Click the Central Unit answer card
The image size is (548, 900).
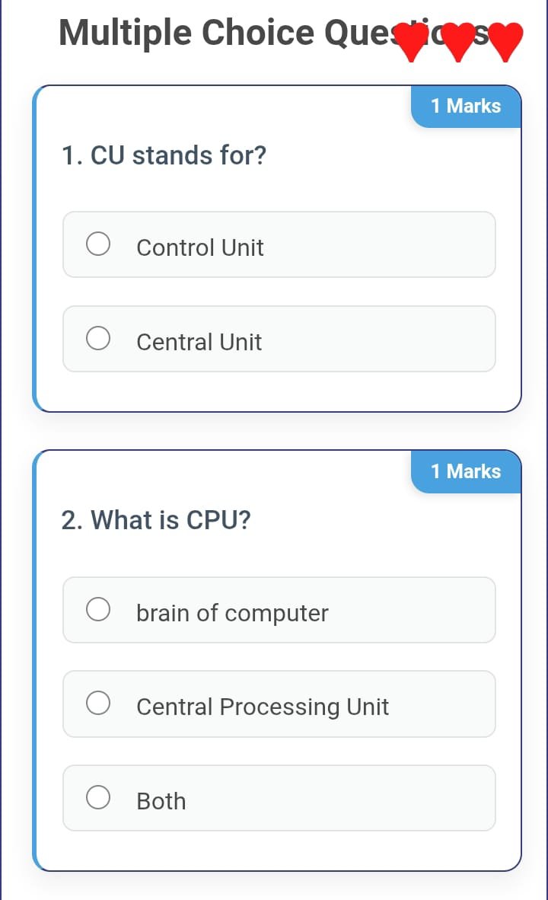pos(279,338)
